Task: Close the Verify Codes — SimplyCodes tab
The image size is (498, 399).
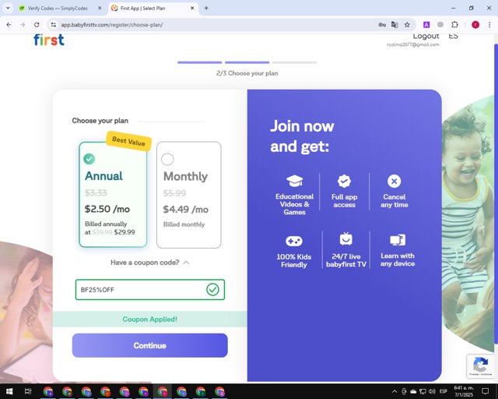Action: (x=100, y=9)
